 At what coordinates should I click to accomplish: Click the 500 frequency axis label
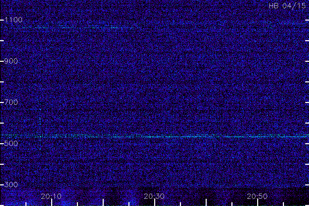click(11, 144)
